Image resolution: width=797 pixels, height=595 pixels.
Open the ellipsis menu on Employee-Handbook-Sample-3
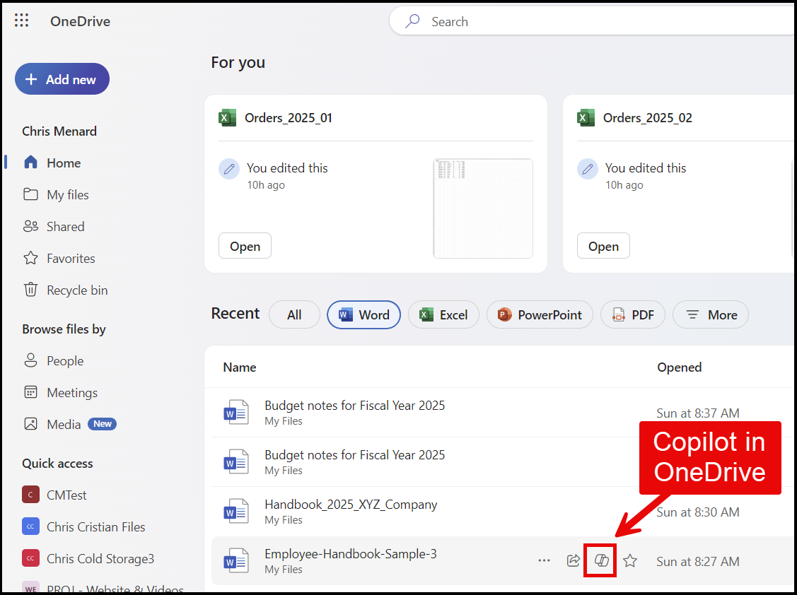(544, 560)
